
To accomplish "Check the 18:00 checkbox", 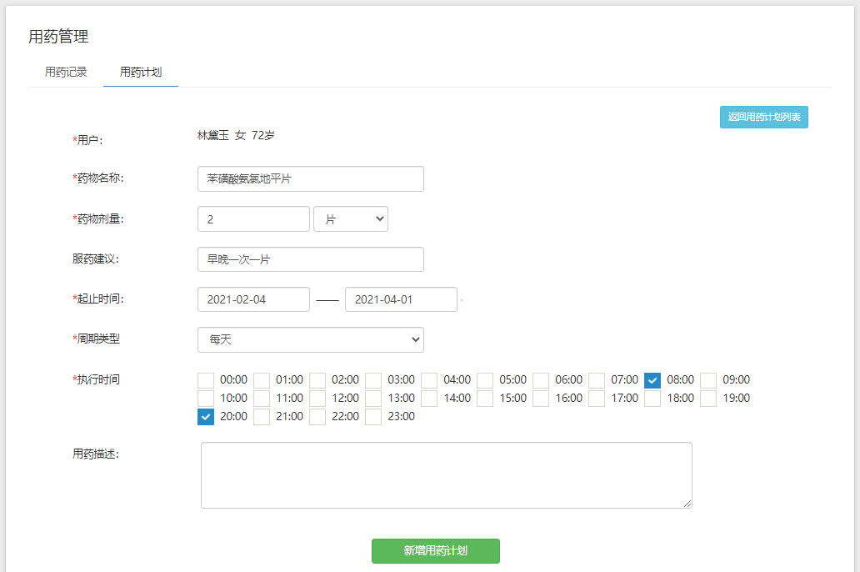I will point(652,398).
